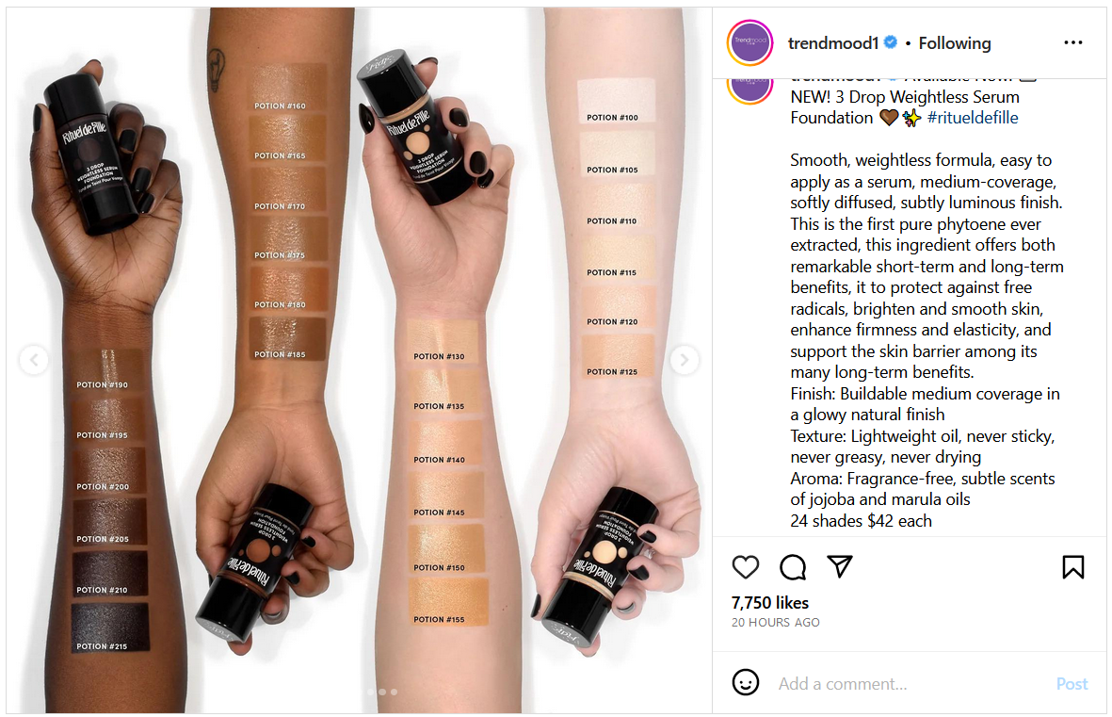Click the blue verified badge by trendmood1
The height and width of the screenshot is (717, 1112).
tap(891, 42)
